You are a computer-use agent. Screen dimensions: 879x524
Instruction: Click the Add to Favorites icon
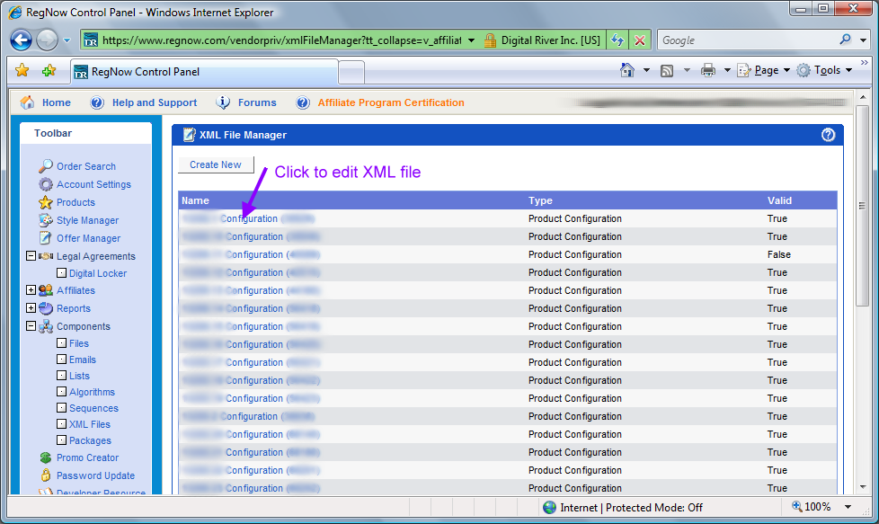click(49, 70)
